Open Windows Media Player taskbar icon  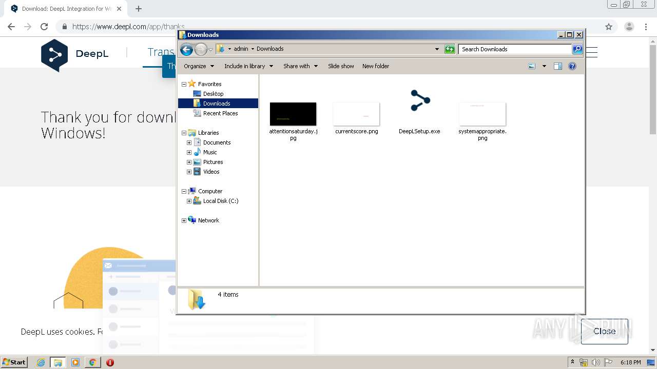pos(75,362)
